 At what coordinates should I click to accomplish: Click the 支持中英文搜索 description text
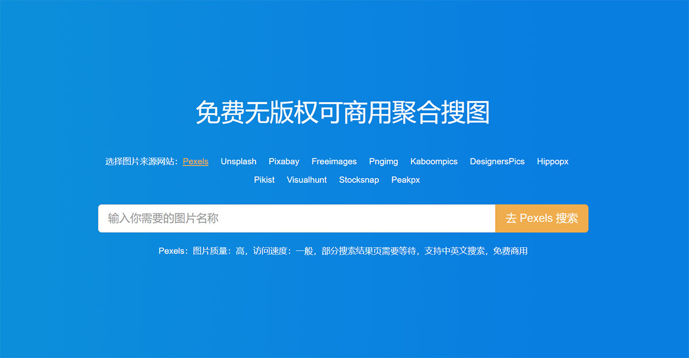455,251
